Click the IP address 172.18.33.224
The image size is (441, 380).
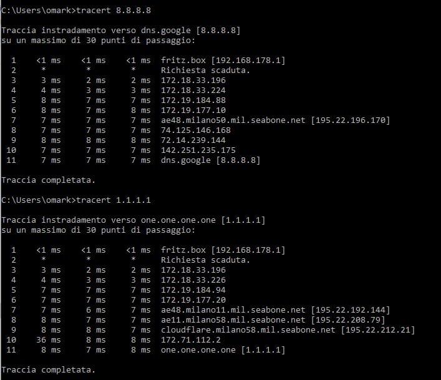coord(193,90)
